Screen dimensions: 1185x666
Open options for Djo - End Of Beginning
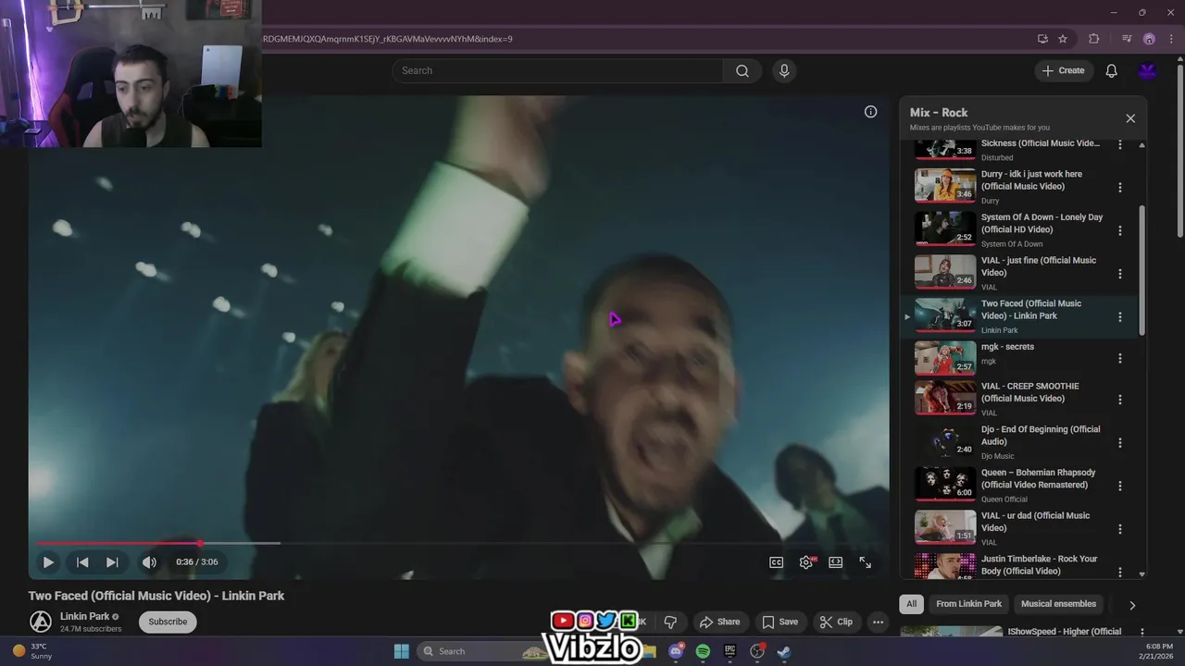(x=1120, y=442)
